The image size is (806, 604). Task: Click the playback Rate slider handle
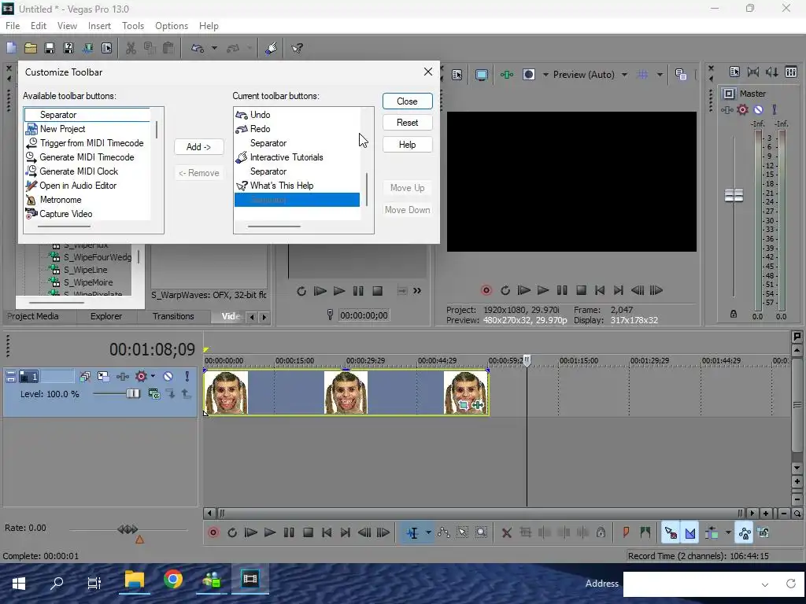[x=128, y=529]
